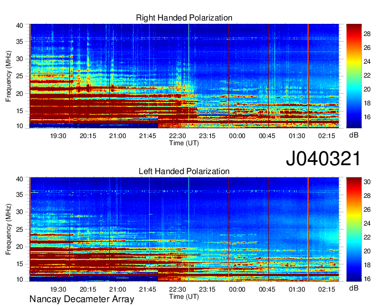Click the 21:45 time tick of Left Handed plot
The image size is (377, 306).
click(x=147, y=289)
